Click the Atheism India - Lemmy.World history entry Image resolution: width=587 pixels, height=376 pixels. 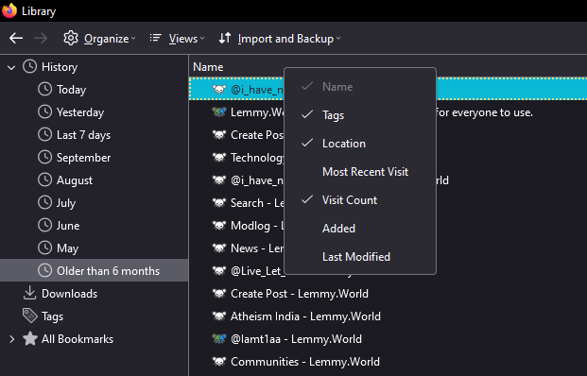(x=305, y=316)
